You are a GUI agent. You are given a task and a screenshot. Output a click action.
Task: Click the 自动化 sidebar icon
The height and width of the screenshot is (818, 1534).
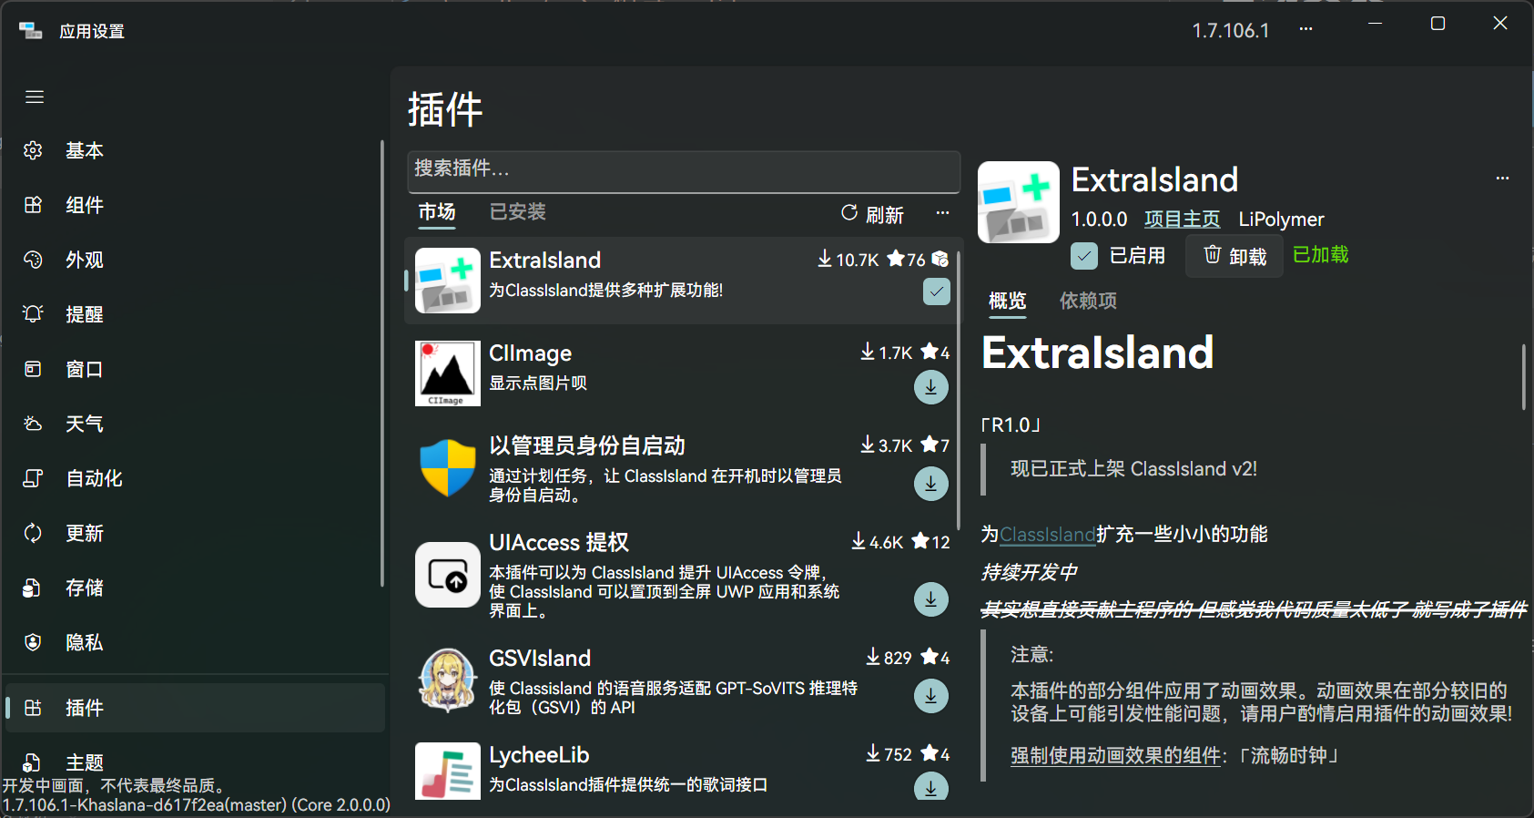click(33, 478)
